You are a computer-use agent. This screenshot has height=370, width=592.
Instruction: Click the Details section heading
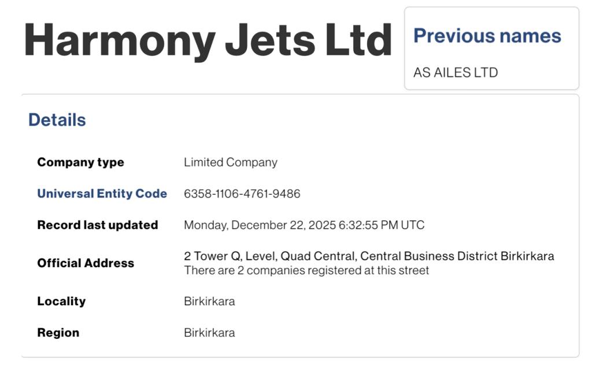57,120
